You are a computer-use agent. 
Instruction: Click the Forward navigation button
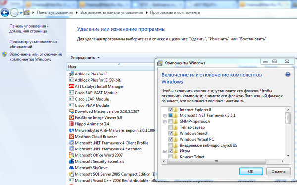click(14, 13)
